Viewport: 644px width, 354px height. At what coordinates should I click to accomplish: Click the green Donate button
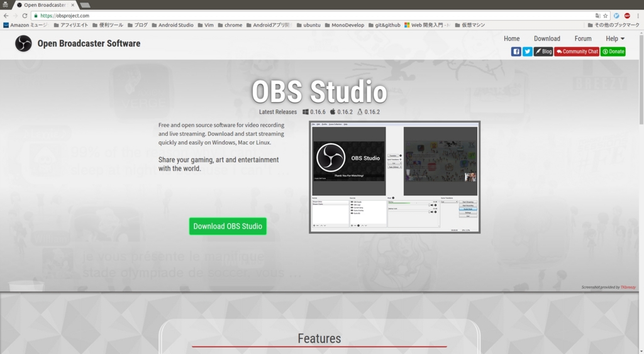(x=613, y=52)
